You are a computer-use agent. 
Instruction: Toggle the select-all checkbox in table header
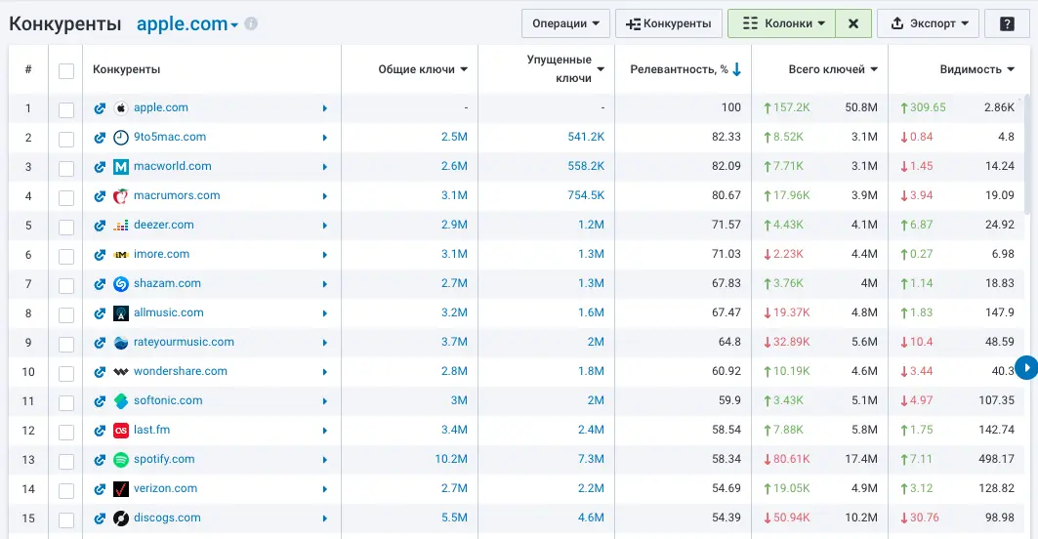pyautogui.click(x=66, y=70)
